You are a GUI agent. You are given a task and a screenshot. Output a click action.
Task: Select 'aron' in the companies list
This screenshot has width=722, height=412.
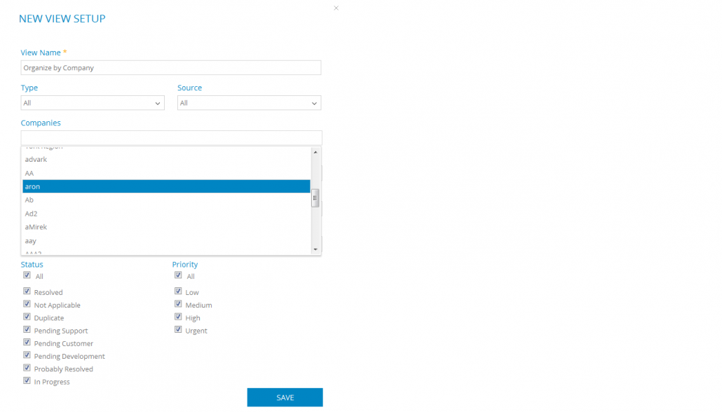tap(166, 186)
